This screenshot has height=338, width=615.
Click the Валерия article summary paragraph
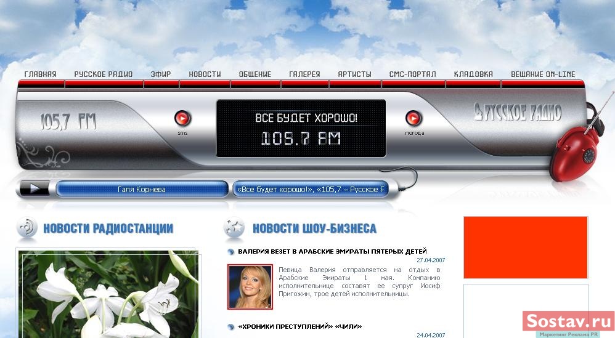359,282
